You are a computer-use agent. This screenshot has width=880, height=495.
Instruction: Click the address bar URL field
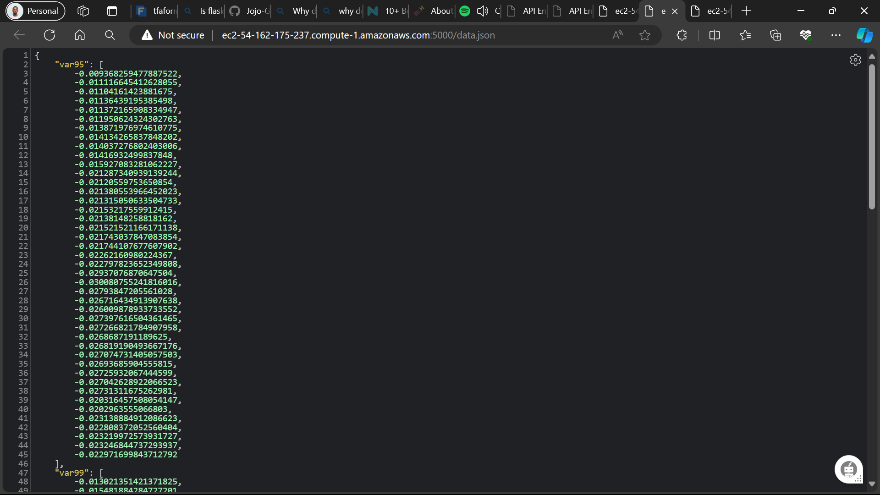pos(357,35)
